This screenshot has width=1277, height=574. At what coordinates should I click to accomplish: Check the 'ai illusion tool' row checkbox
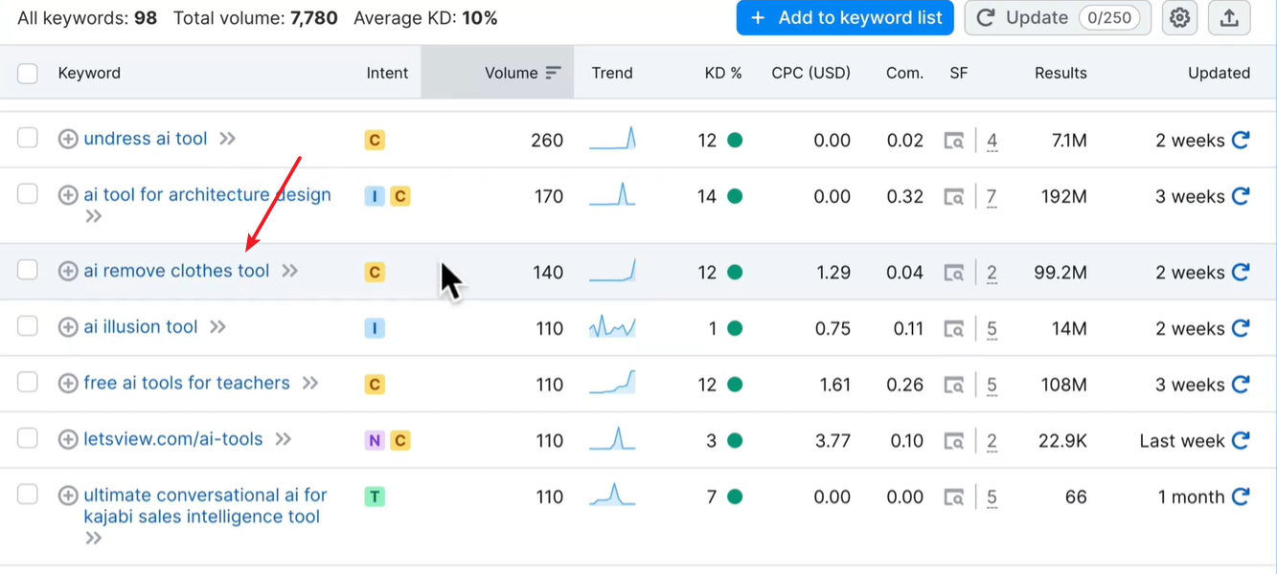point(28,326)
